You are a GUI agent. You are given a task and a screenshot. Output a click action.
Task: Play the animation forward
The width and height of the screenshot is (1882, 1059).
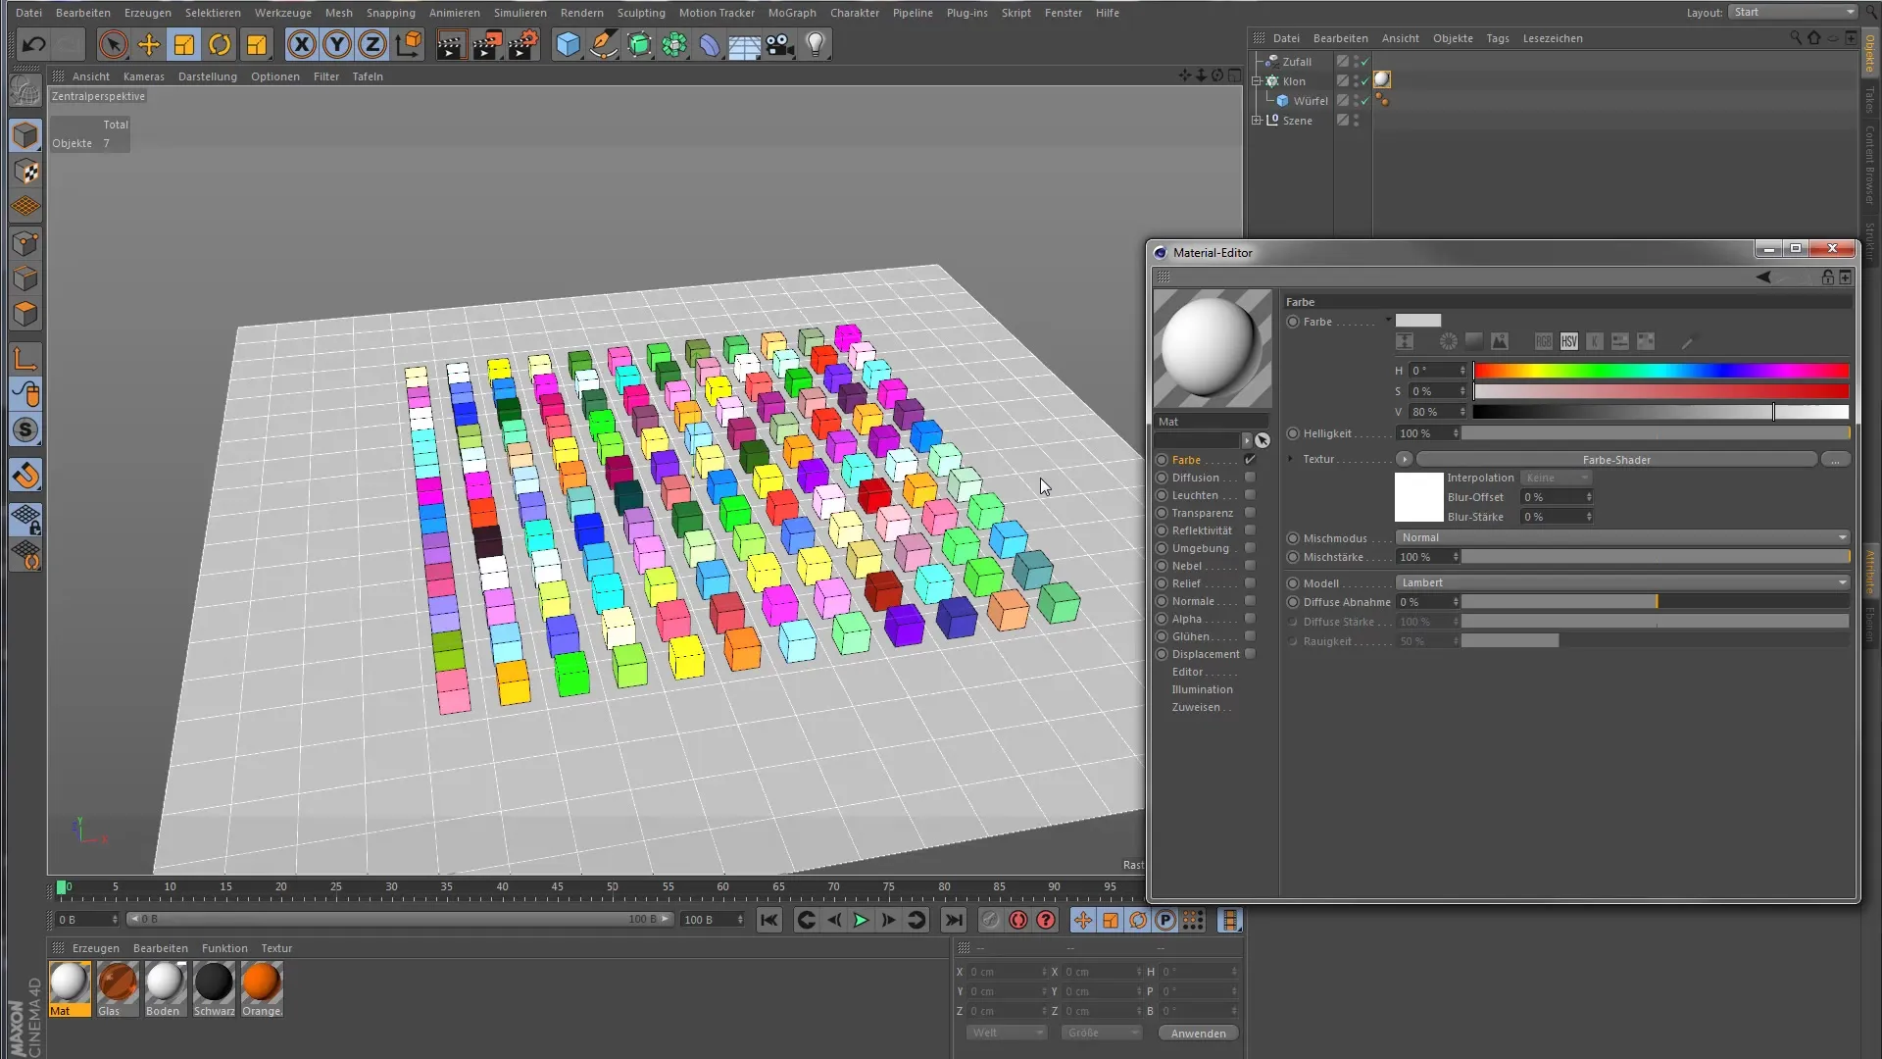point(861,920)
